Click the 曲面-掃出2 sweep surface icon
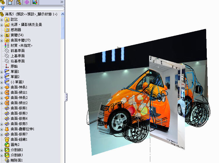Screen dimensions: 219x163 tap(7, 103)
